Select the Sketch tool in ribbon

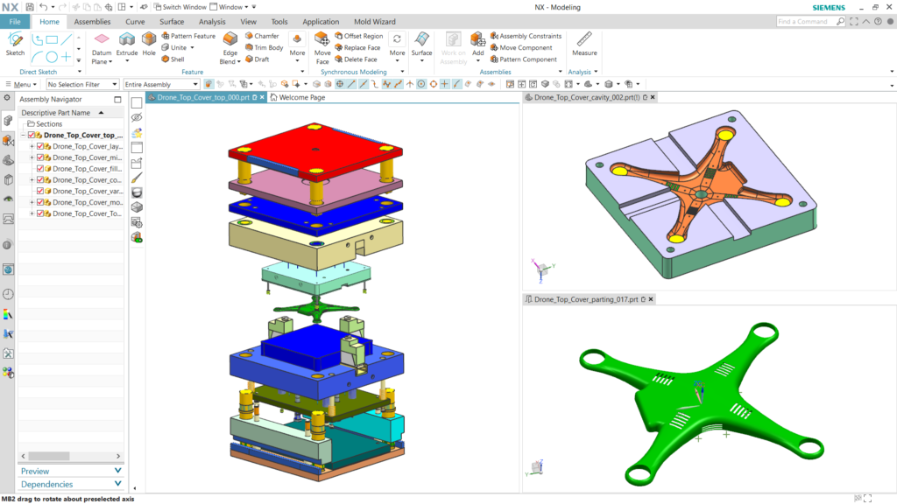(x=15, y=44)
